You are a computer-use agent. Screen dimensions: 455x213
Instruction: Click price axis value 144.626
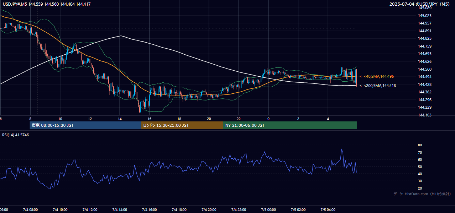pos(424,61)
